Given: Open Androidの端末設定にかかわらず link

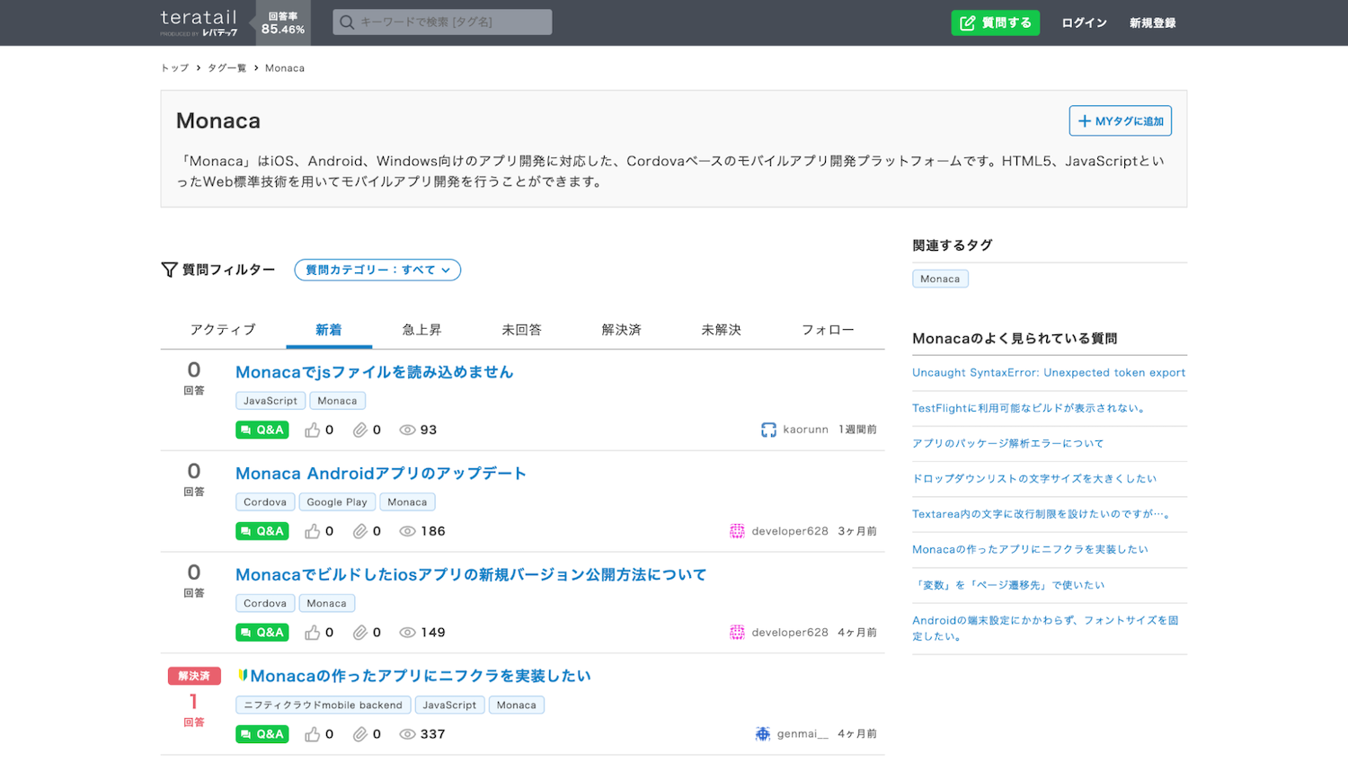Looking at the screenshot, I should [x=1045, y=628].
